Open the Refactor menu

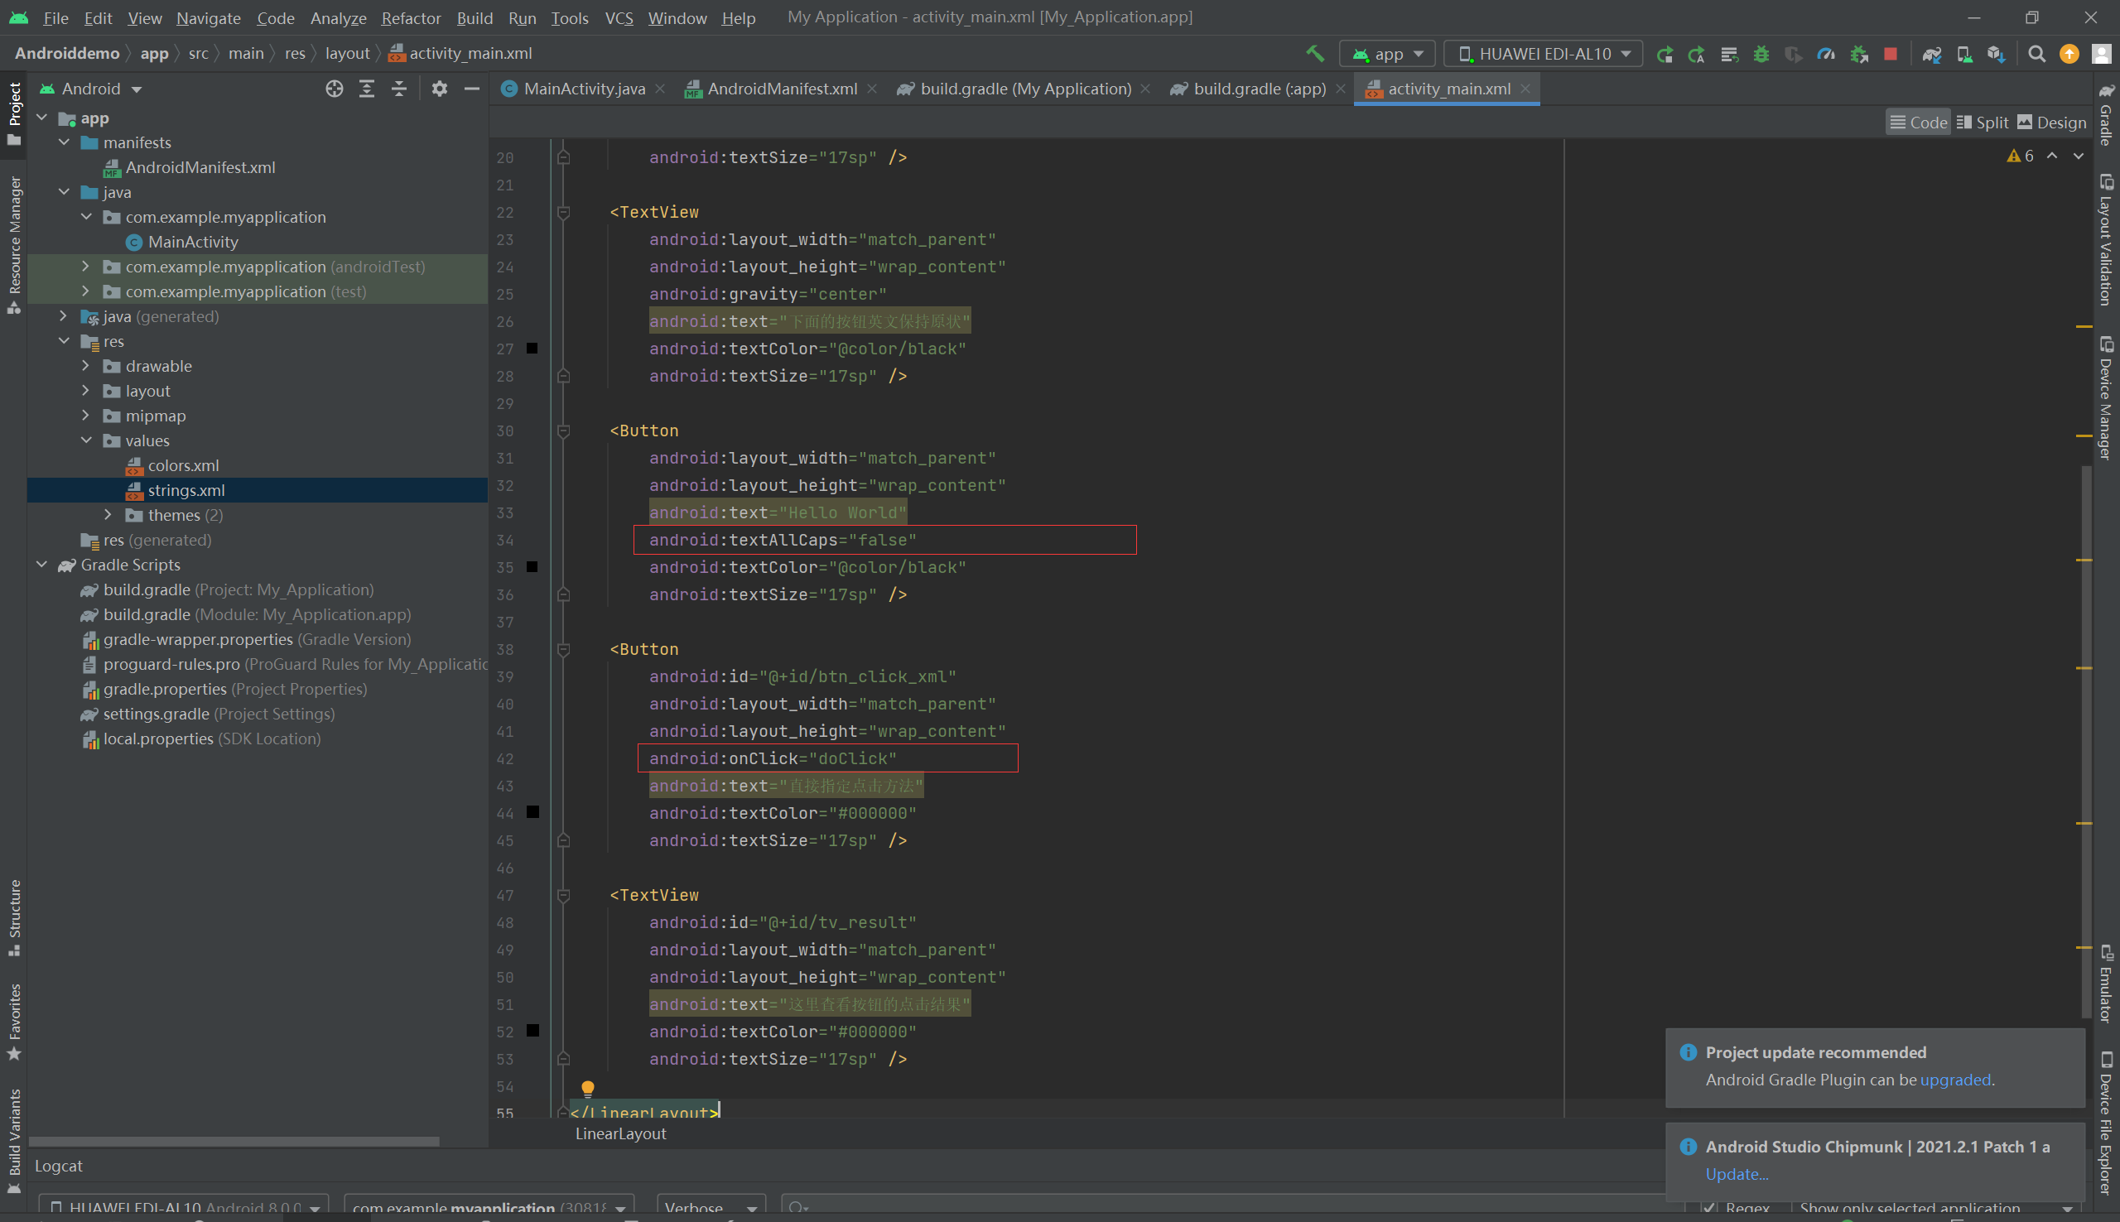[411, 17]
